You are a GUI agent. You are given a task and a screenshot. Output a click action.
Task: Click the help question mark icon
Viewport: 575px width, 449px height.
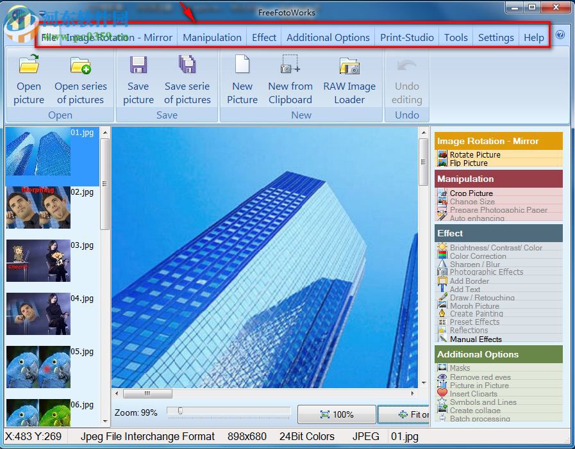[560, 35]
